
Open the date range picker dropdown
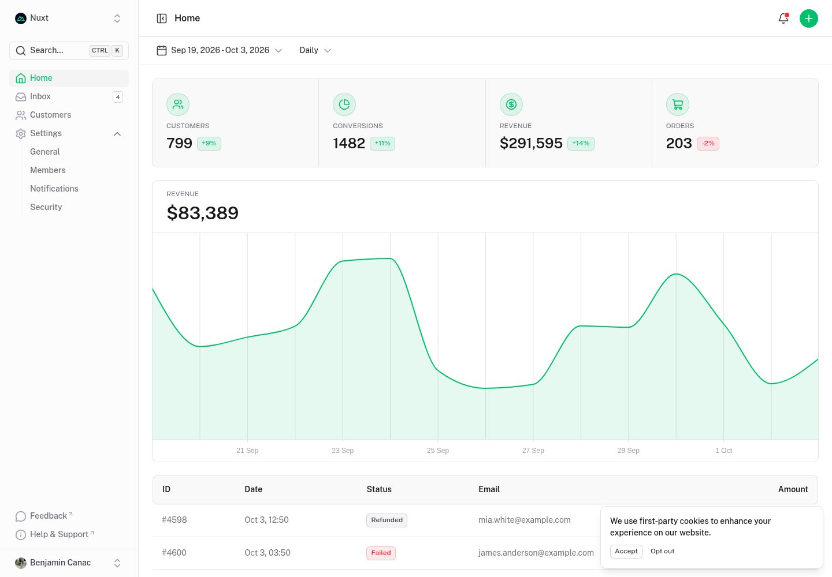pyautogui.click(x=220, y=51)
